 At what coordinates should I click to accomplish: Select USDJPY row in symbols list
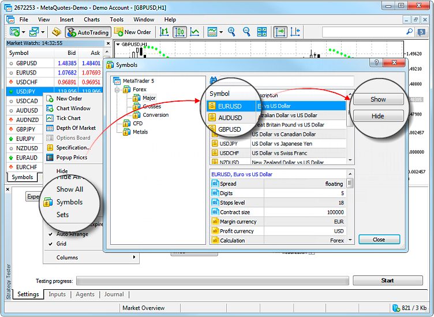coord(278,144)
